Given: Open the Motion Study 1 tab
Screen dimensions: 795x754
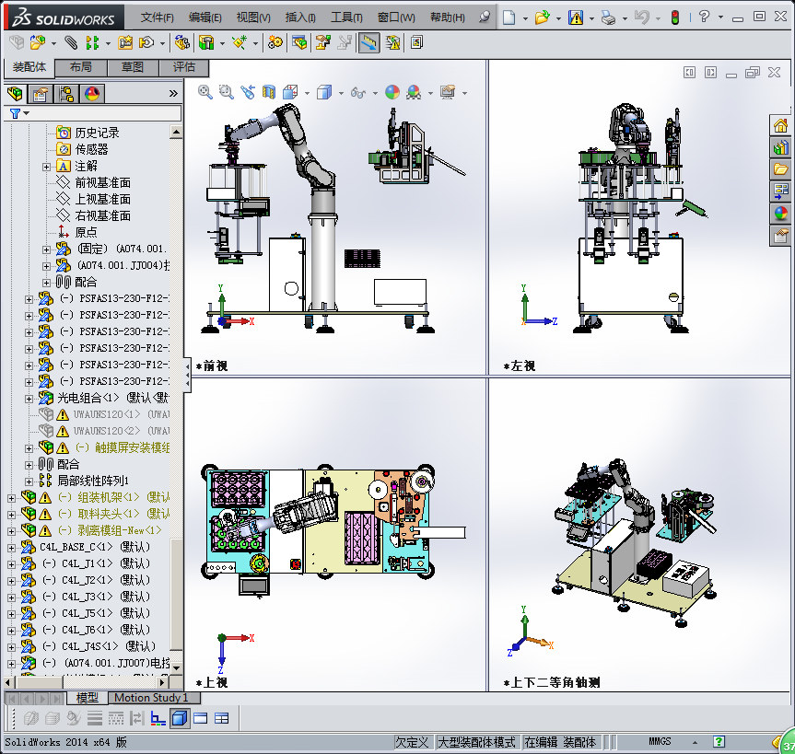Looking at the screenshot, I should tap(151, 698).
